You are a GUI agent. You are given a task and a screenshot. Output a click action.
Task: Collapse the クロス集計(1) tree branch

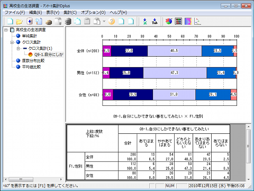click(18, 49)
